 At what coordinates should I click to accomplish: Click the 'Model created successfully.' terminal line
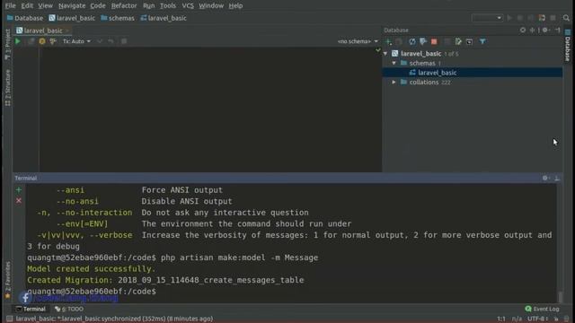92,269
